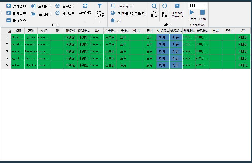Click the Enable Account (启用账户) check icon
252x163 pixels.
(57, 6)
